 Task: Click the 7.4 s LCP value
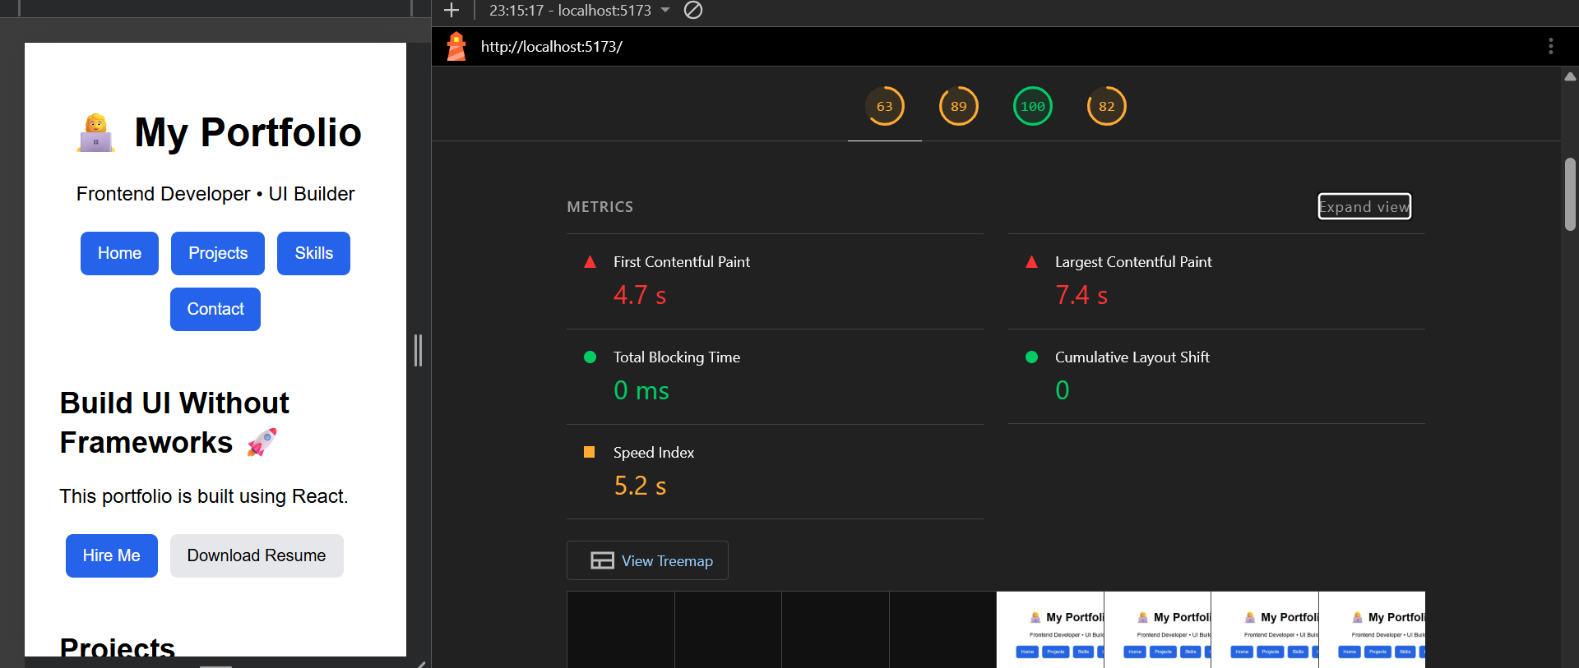[1081, 295]
